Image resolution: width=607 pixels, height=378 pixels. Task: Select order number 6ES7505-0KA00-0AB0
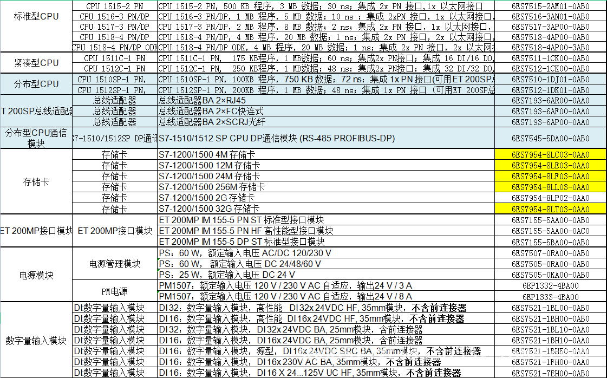(x=551, y=275)
